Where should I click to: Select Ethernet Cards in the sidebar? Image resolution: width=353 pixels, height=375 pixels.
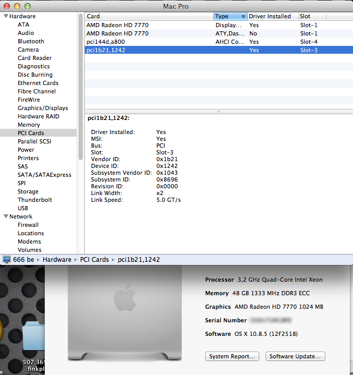click(x=38, y=83)
